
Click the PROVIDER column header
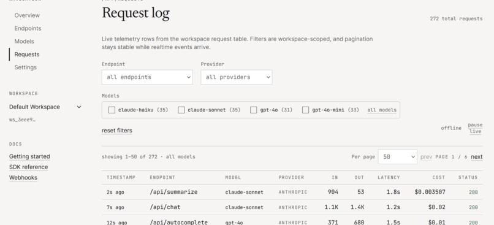click(291, 177)
